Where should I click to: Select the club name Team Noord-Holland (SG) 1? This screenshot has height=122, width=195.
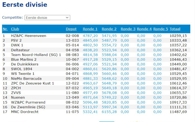coord(36,55)
